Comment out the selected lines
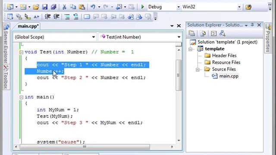Viewport: 276px width, 155px height. pyautogui.click(x=67, y=17)
